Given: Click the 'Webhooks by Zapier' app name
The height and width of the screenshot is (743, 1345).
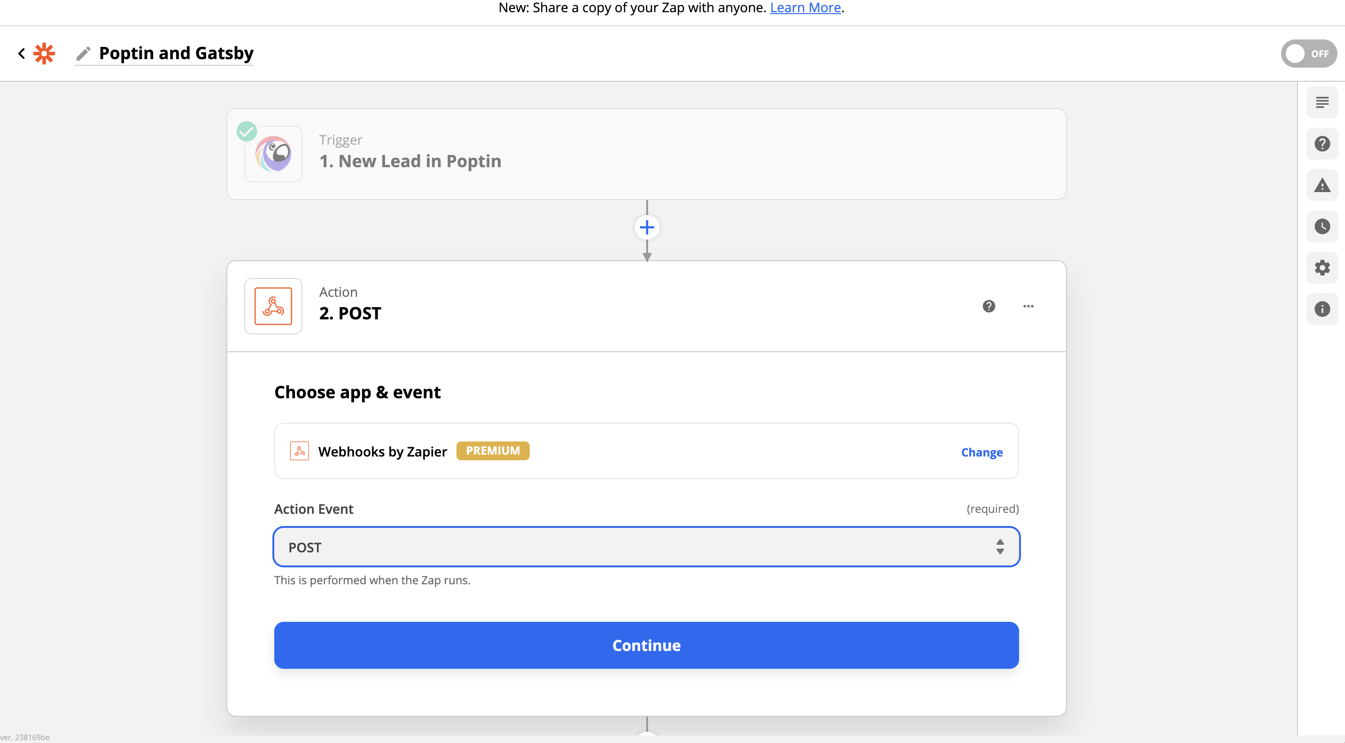Looking at the screenshot, I should point(383,451).
